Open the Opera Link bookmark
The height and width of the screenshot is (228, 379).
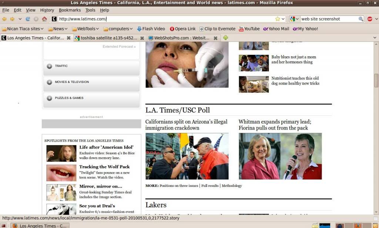[x=183, y=29]
